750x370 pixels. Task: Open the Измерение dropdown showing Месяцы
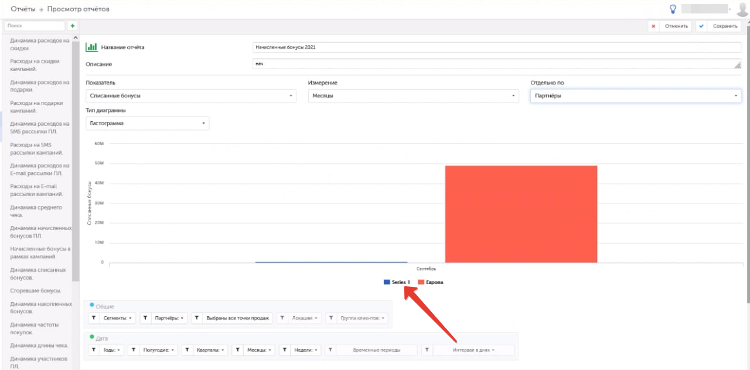414,95
